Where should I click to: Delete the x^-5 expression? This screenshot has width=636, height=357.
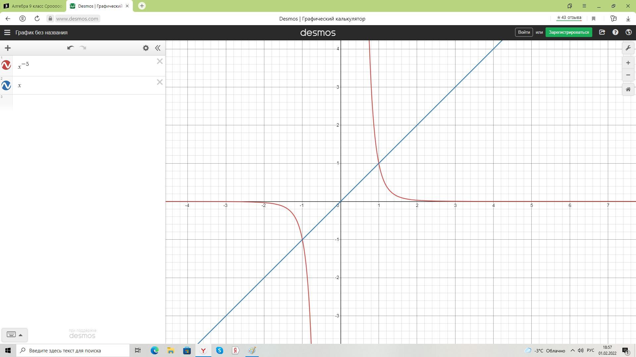pyautogui.click(x=160, y=61)
